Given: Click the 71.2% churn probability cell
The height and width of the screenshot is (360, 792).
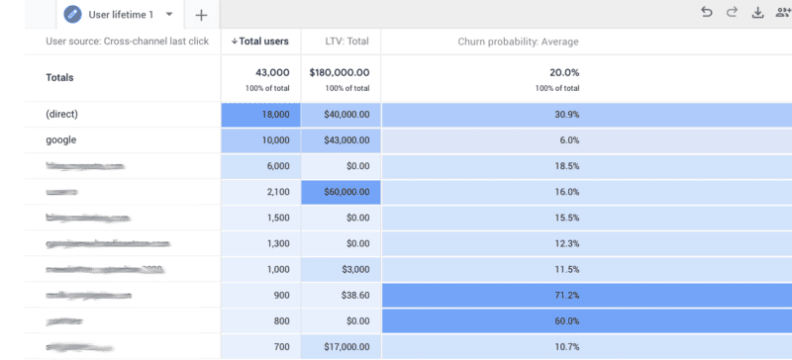Looking at the screenshot, I should (587, 296).
